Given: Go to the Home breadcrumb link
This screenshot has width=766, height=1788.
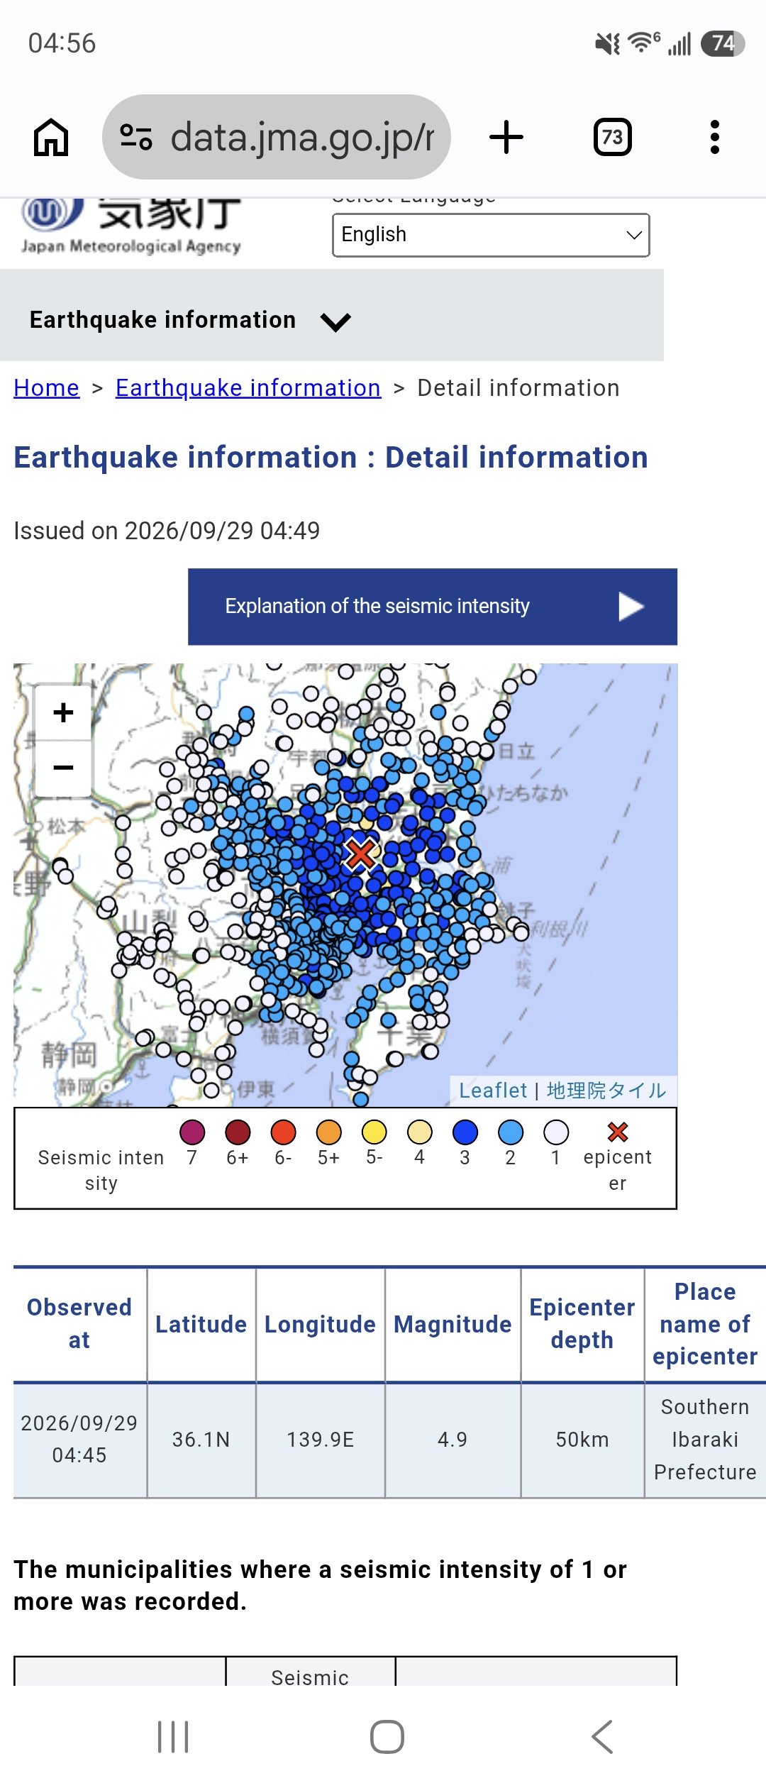Looking at the screenshot, I should (x=47, y=388).
